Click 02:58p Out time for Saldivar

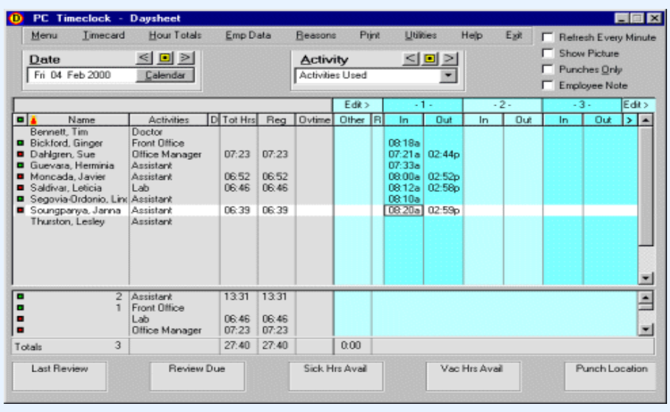click(x=444, y=188)
